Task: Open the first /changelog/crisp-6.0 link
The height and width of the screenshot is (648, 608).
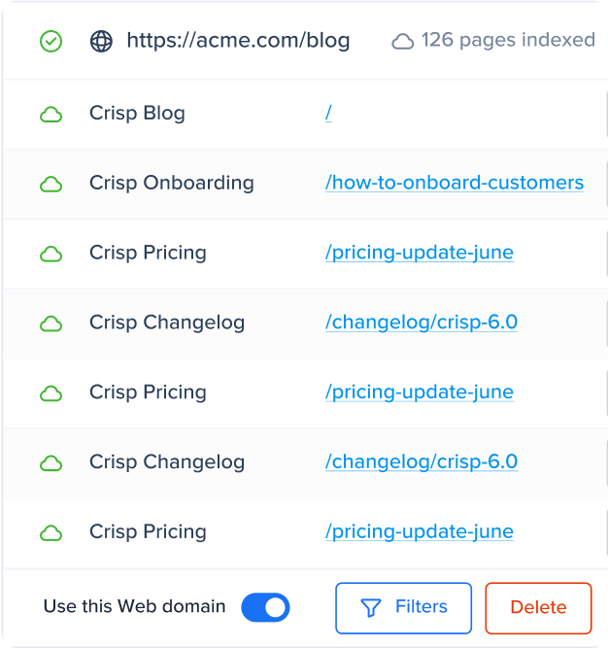Action: [x=422, y=324]
